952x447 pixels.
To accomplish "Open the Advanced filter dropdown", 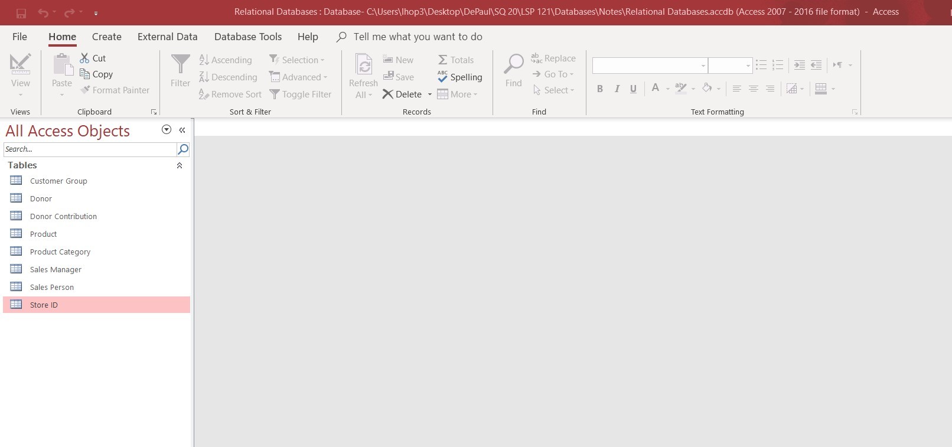I will 298,77.
